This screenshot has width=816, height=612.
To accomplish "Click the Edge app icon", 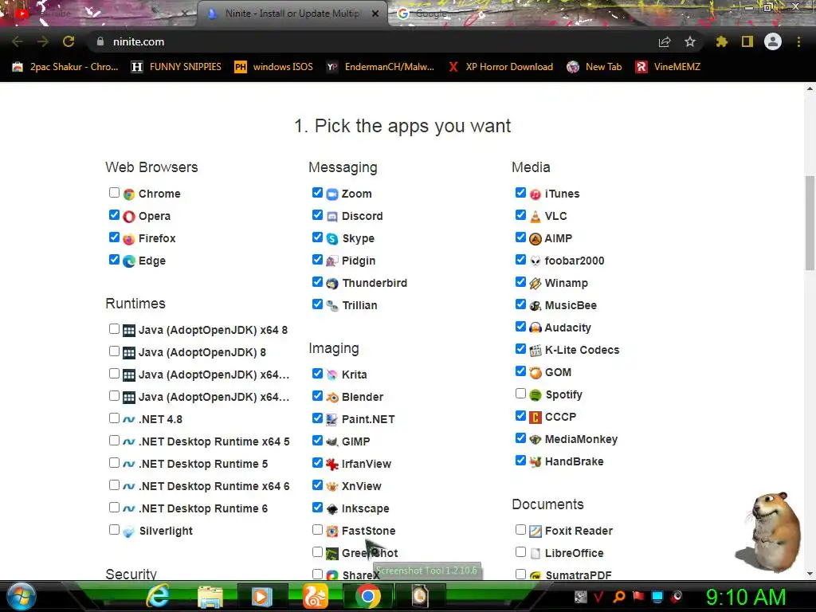I will tap(129, 261).
